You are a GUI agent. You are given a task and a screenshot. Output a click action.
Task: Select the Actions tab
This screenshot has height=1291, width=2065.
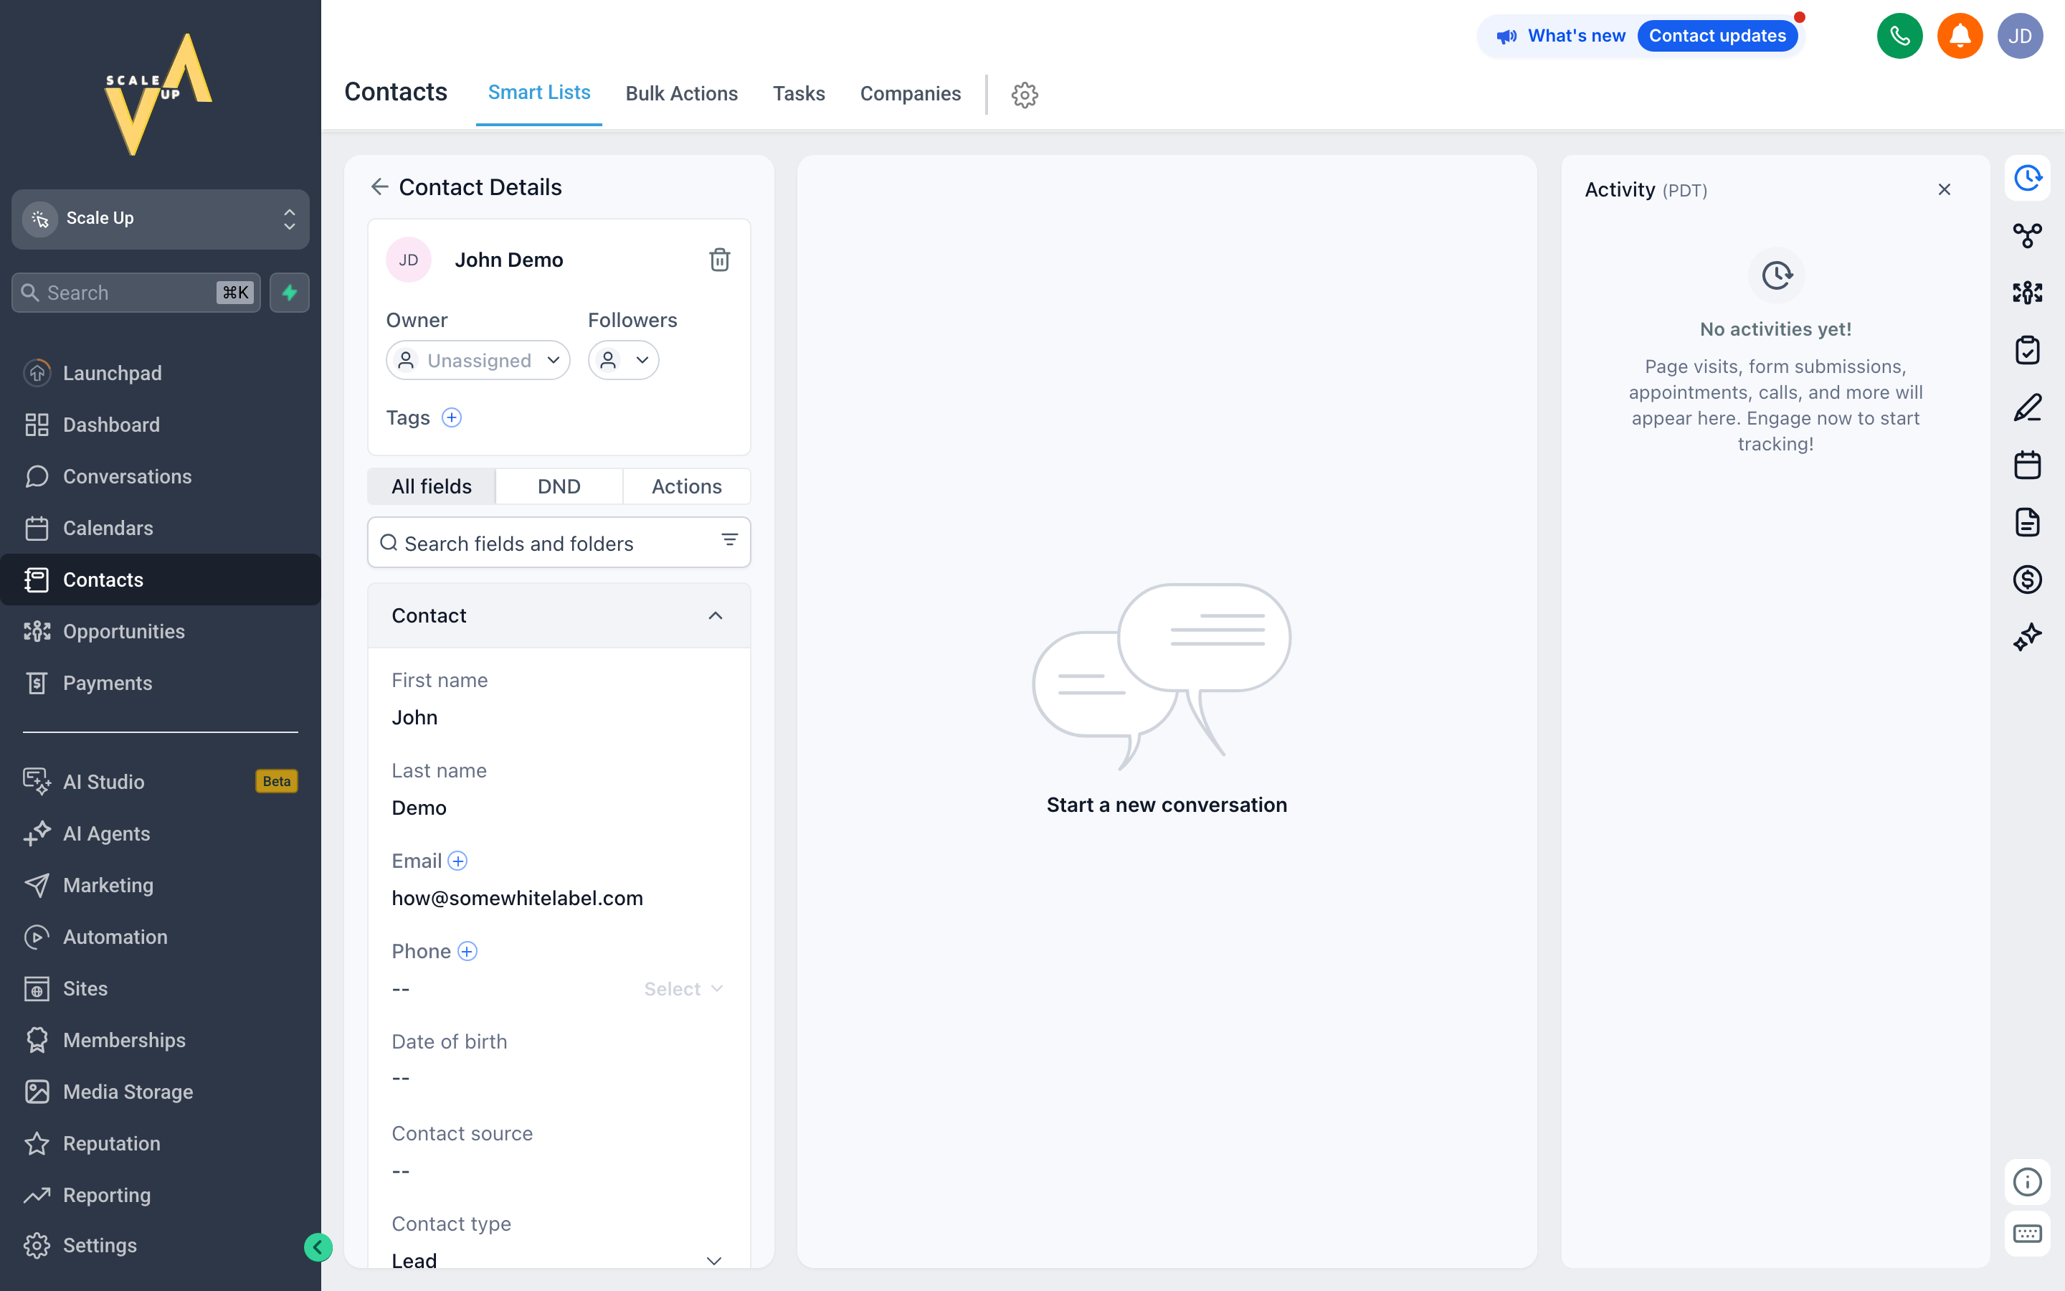[687, 486]
